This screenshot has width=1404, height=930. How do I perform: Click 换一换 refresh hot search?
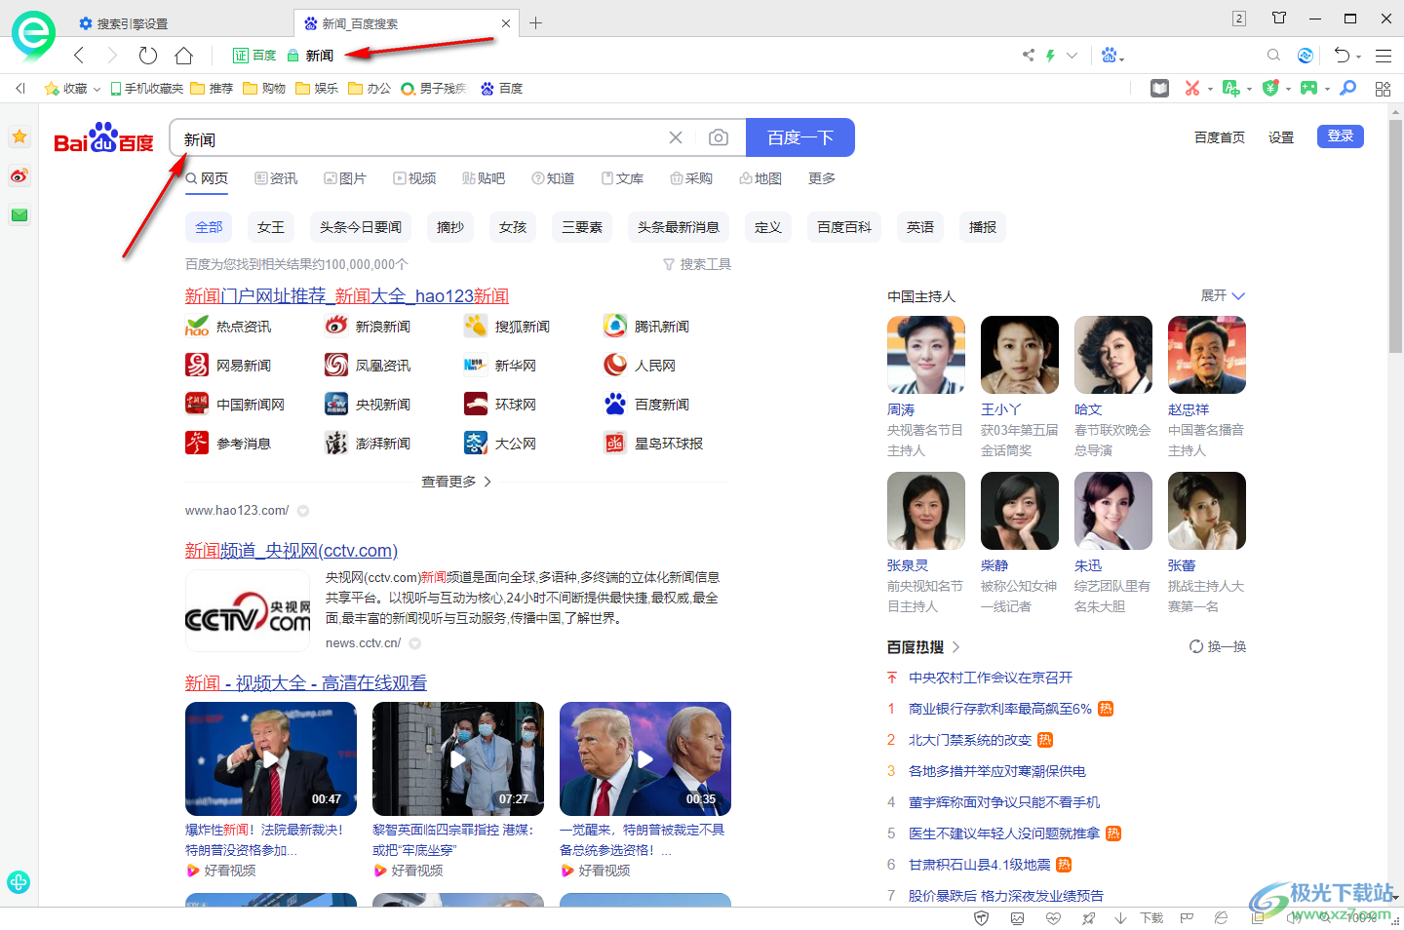click(x=1218, y=646)
